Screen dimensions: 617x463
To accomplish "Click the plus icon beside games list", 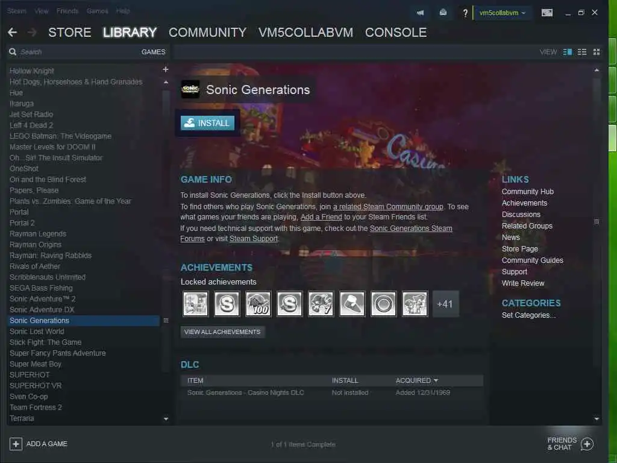I will coord(166,69).
